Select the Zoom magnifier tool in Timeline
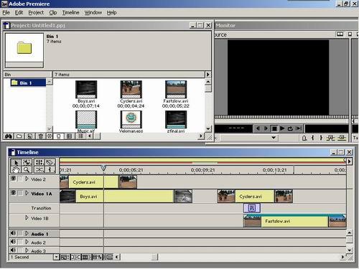Screen dimensions: 359x269 [27, 170]
